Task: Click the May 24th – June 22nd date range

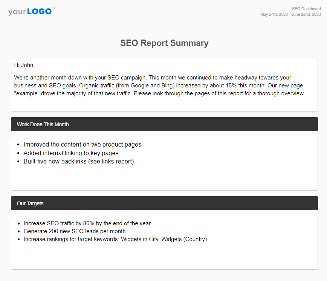Action: (x=290, y=15)
